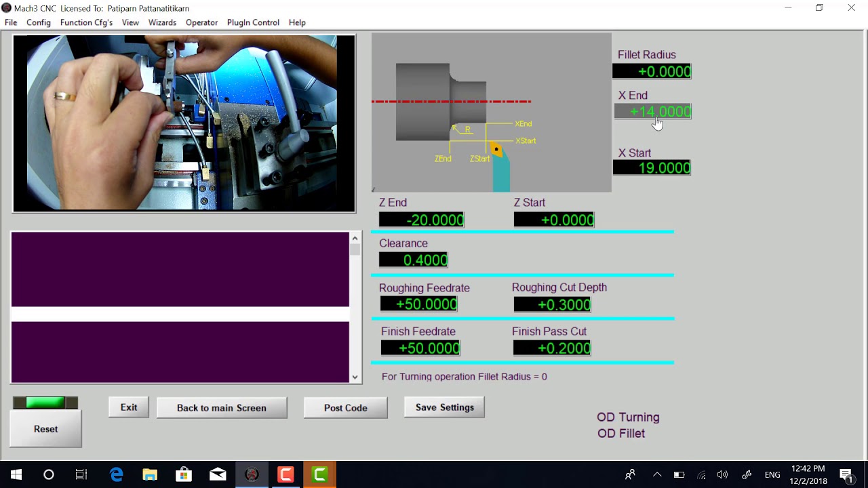Click the lathe camera video view

point(184,123)
